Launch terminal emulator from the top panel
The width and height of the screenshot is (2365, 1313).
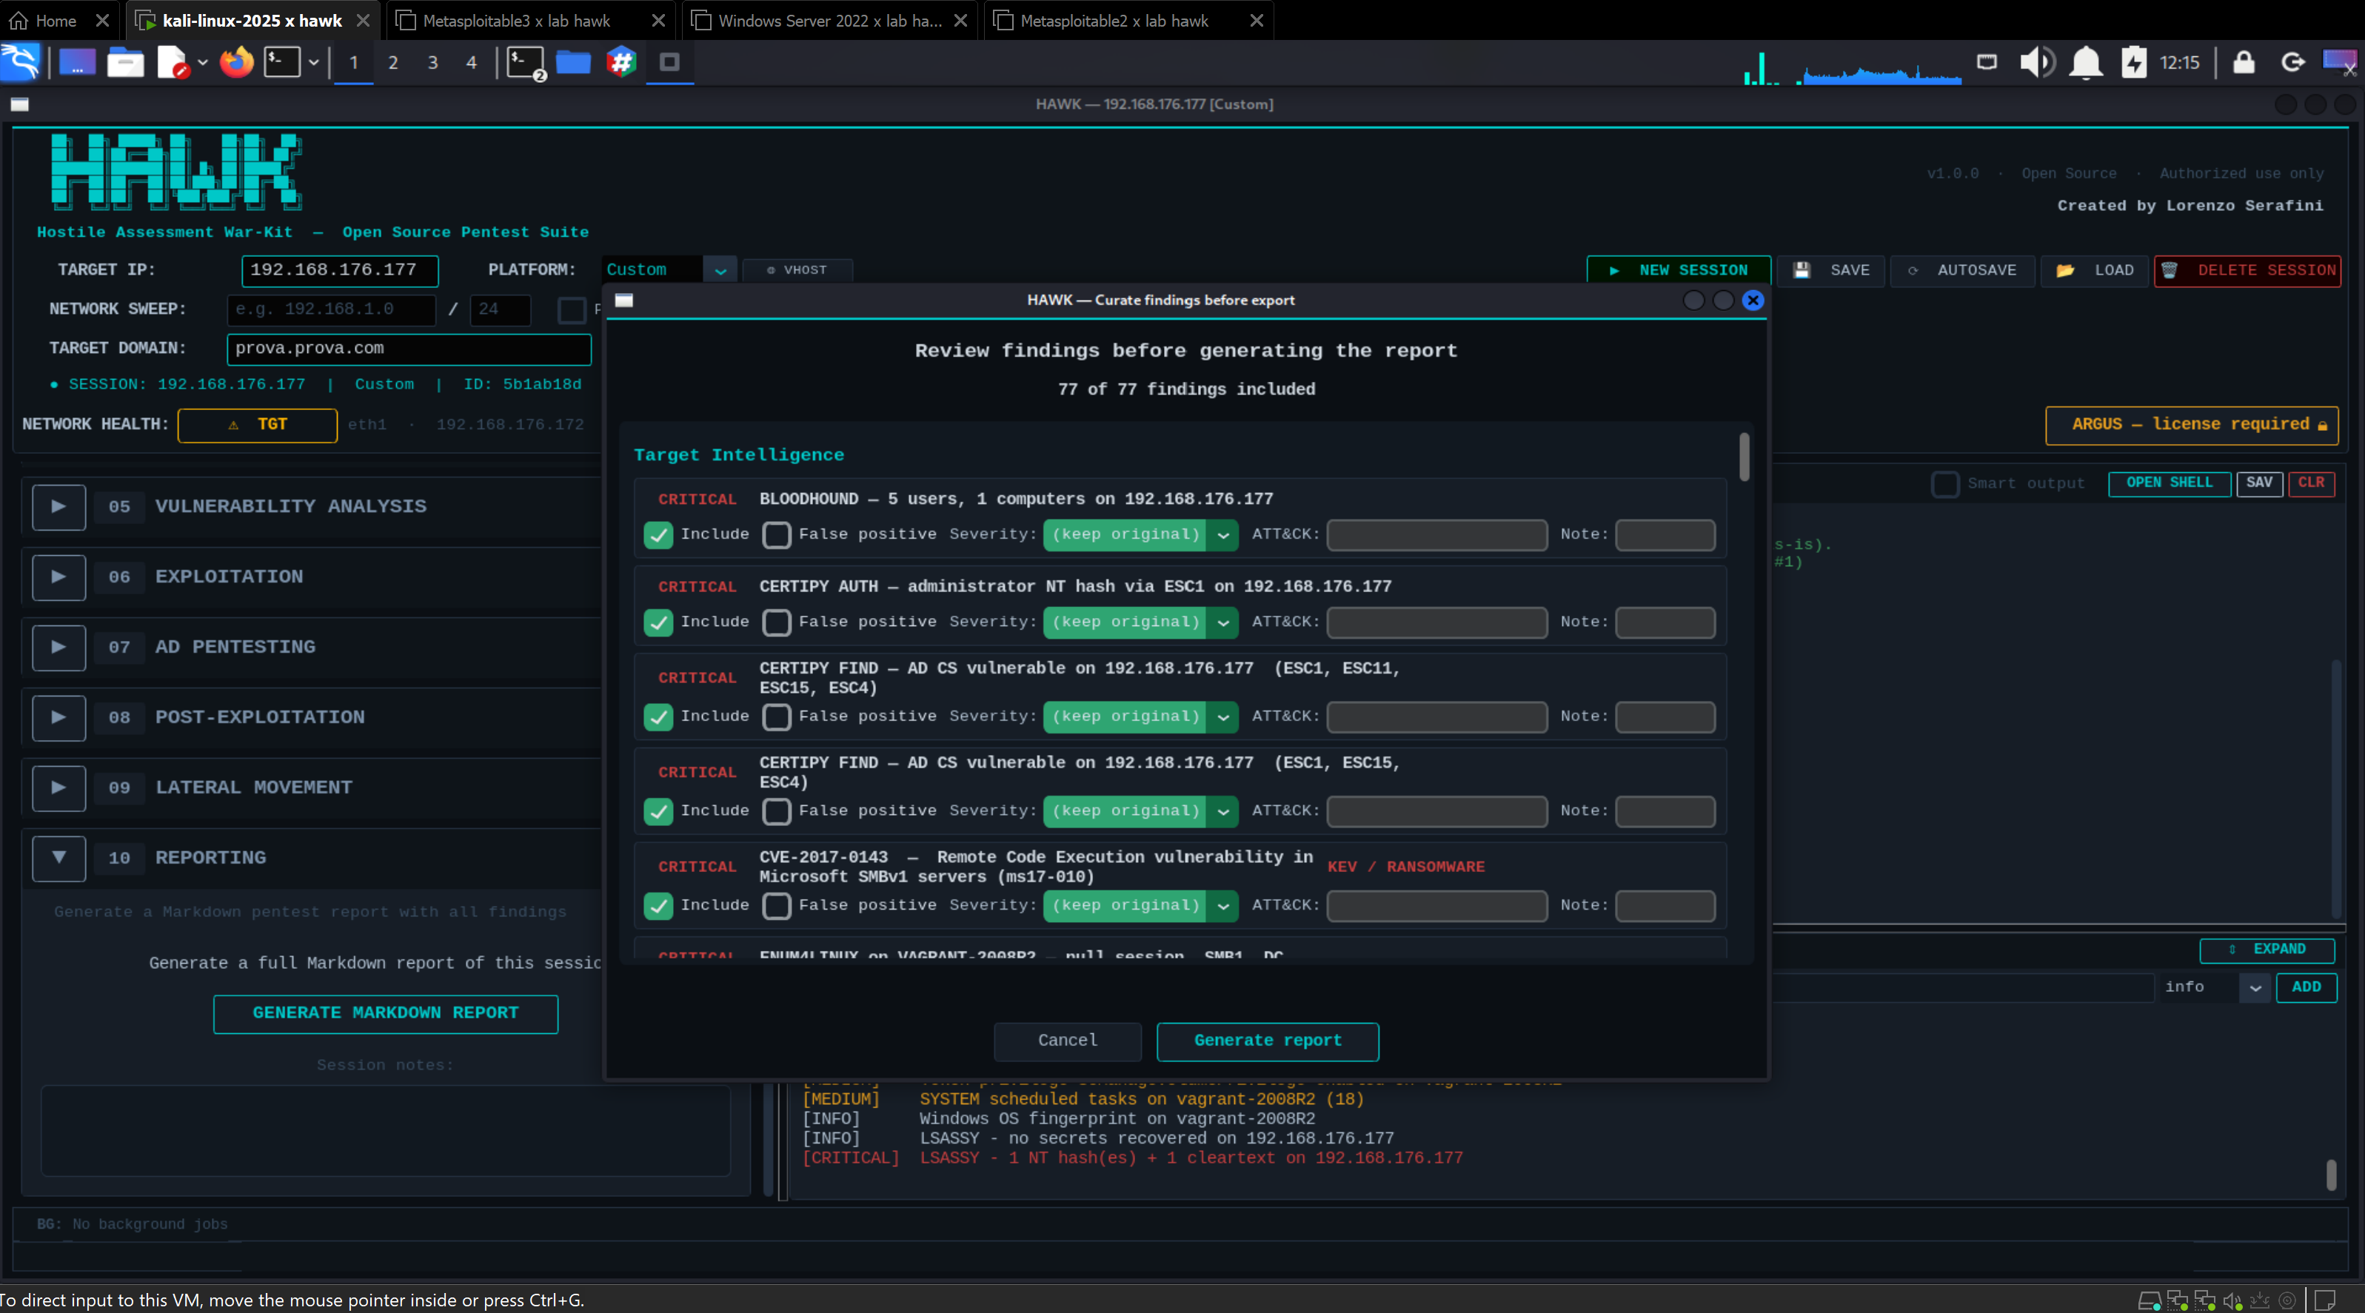(x=282, y=62)
